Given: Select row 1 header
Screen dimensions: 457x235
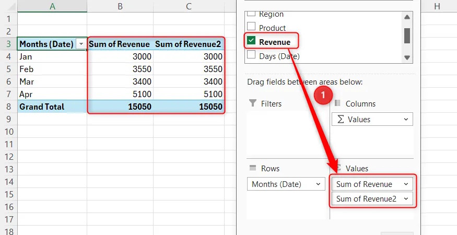Looking at the screenshot, I should coord(8,19).
